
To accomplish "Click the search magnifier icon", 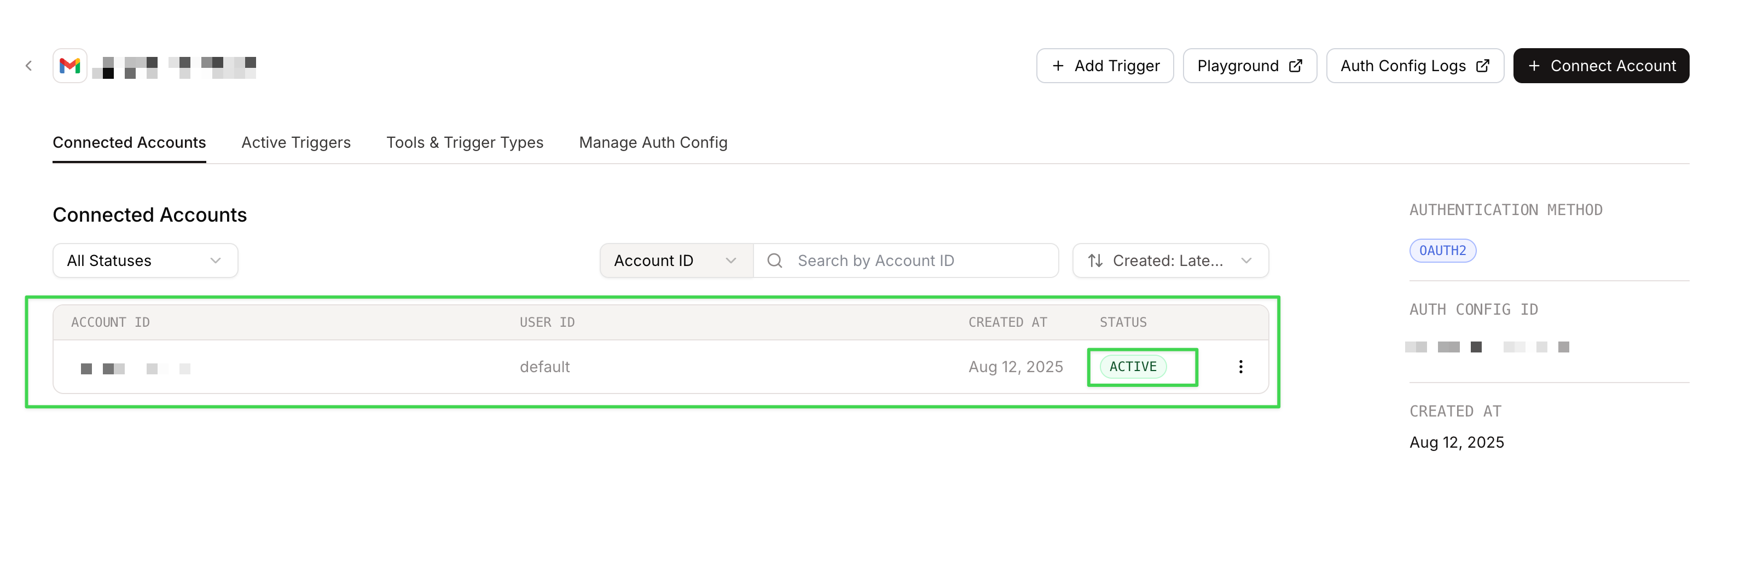I will pos(775,261).
